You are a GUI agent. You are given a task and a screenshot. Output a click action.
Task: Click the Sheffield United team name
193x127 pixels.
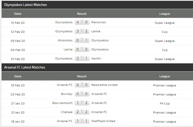coord(103,121)
